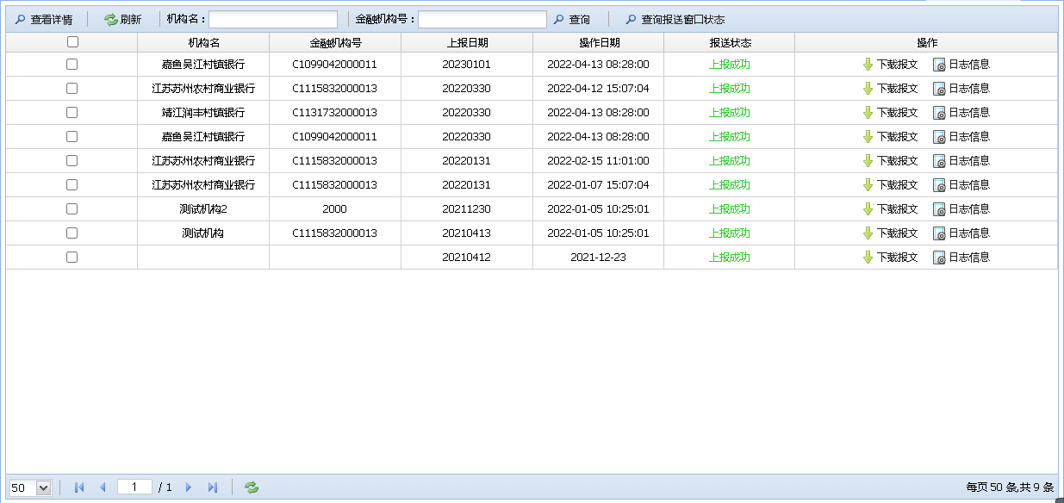Click the 测试机构2 name cell

point(203,208)
